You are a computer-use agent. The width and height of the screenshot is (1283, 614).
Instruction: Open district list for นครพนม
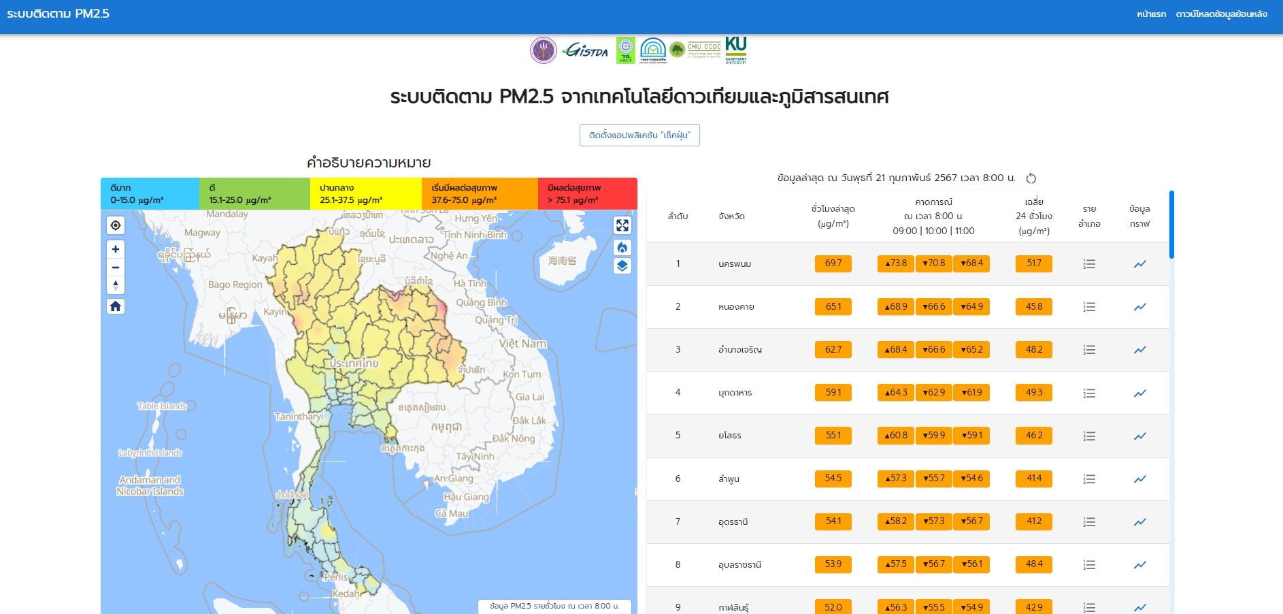click(x=1089, y=264)
